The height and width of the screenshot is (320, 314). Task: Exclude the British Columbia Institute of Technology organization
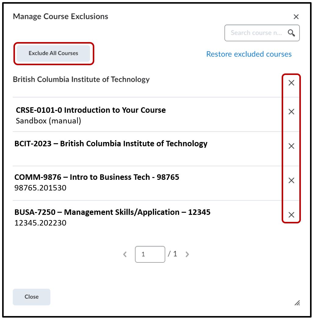[291, 83]
